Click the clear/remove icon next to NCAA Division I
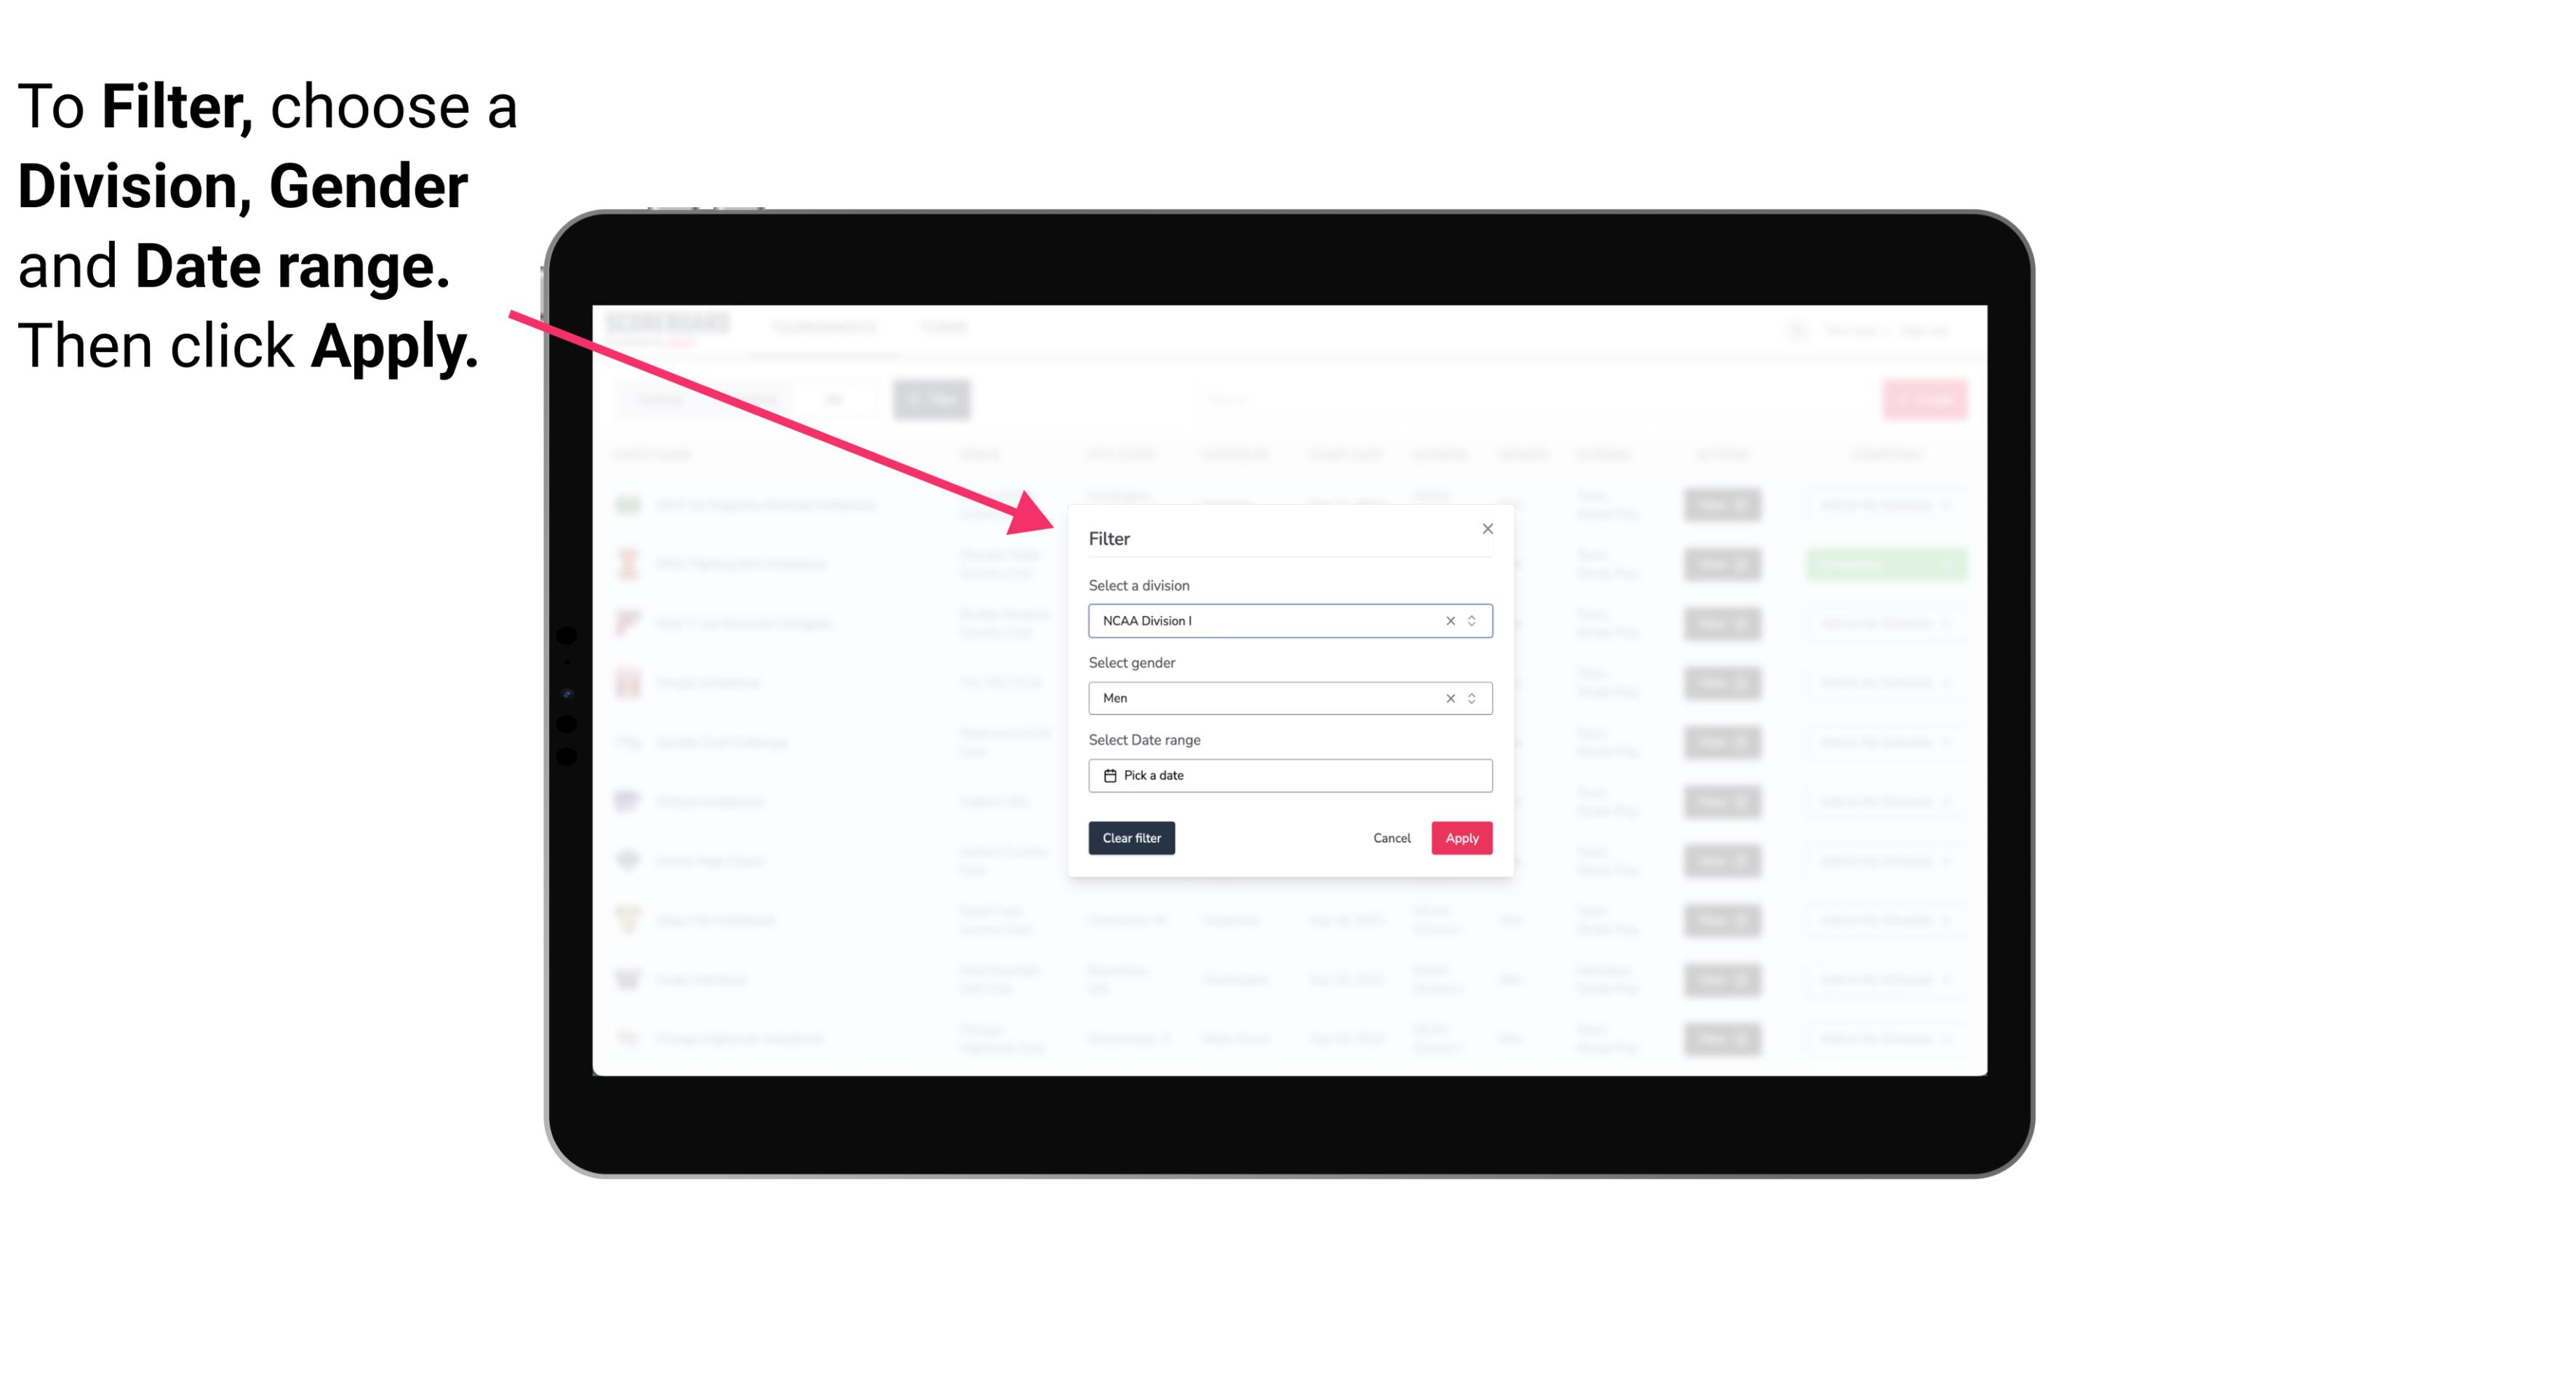Viewport: 2576px width, 1386px height. coord(1451,620)
